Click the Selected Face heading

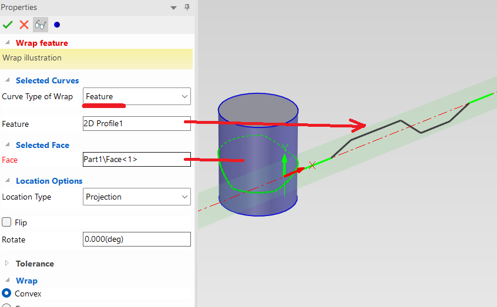pos(42,145)
